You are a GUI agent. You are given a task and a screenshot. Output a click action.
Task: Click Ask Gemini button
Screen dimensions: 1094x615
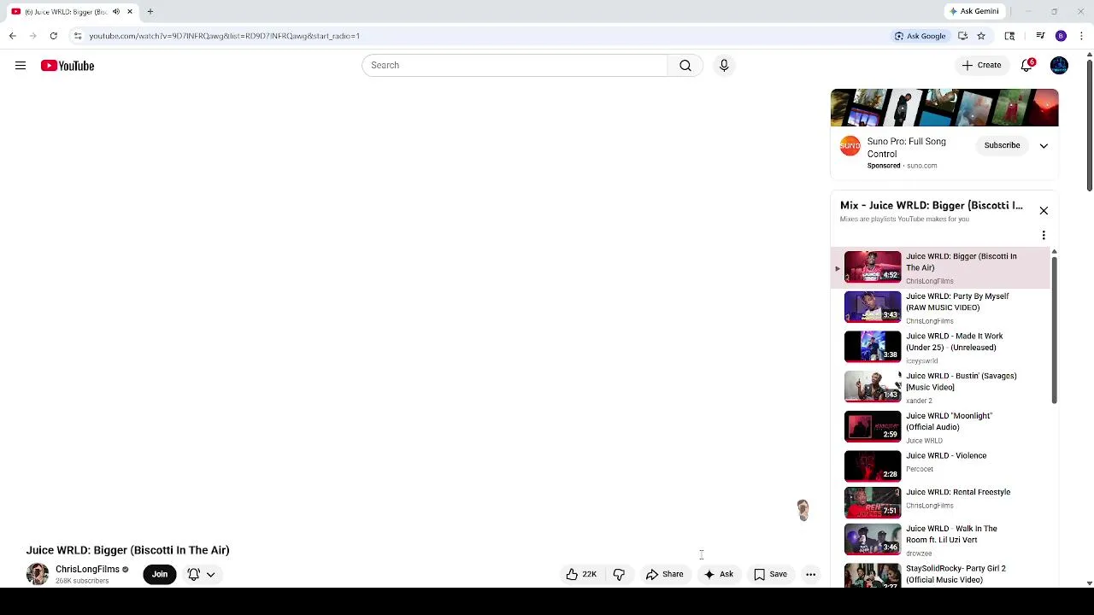coord(973,12)
